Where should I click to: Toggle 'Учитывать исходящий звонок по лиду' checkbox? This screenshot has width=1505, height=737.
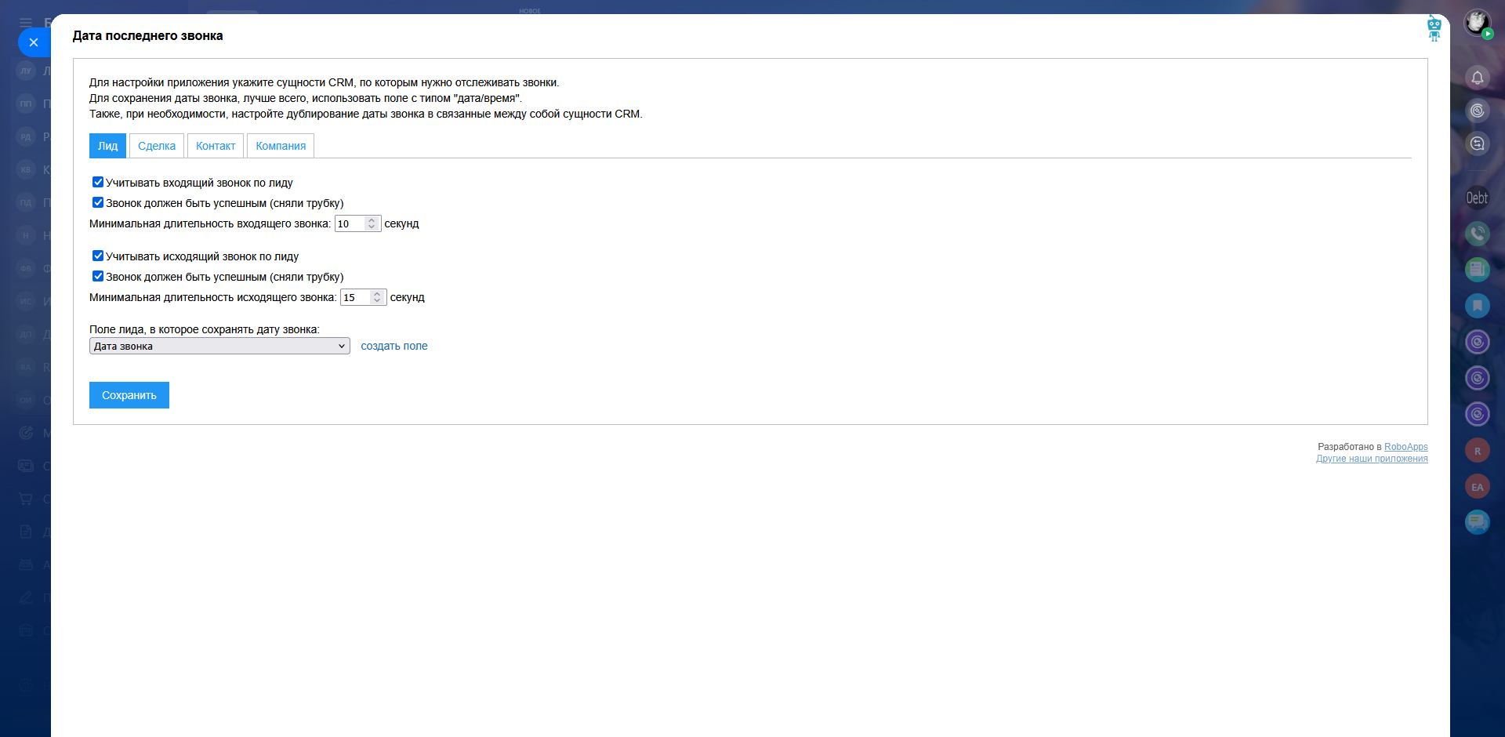(x=98, y=256)
